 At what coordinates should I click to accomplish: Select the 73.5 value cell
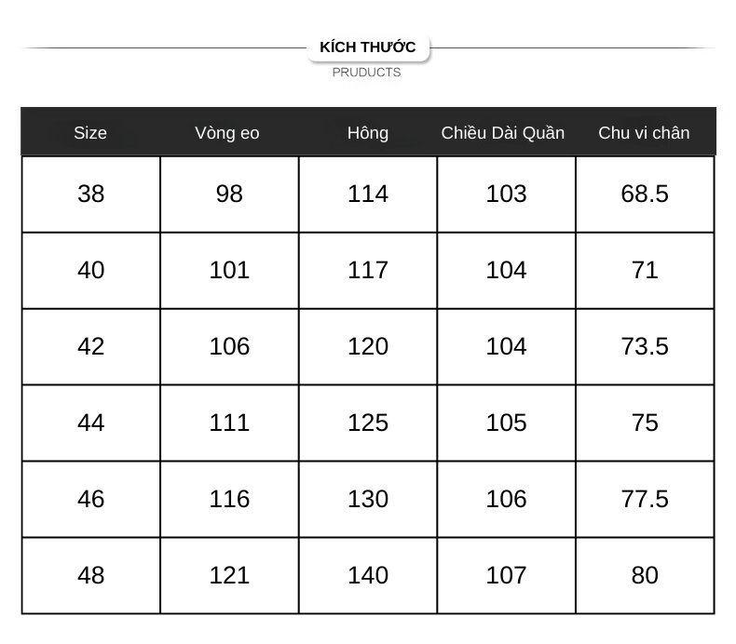(645, 347)
